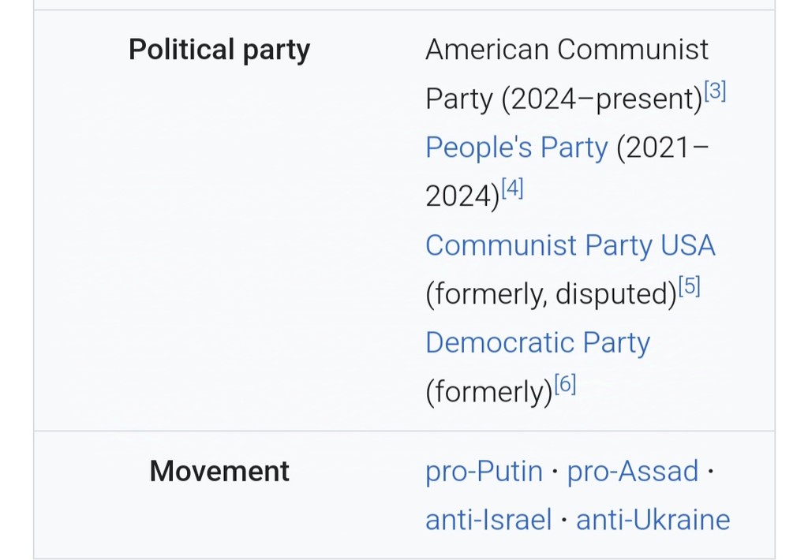This screenshot has height=560, width=808.
Task: Click '(formerly)' text under Democratic Party
Action: click(488, 393)
